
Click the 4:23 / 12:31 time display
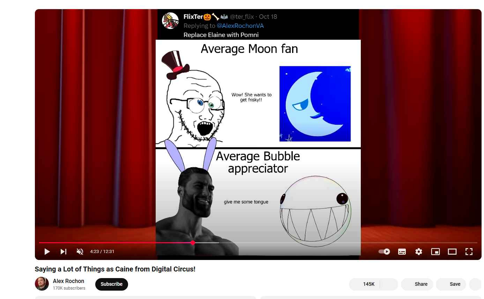(102, 252)
